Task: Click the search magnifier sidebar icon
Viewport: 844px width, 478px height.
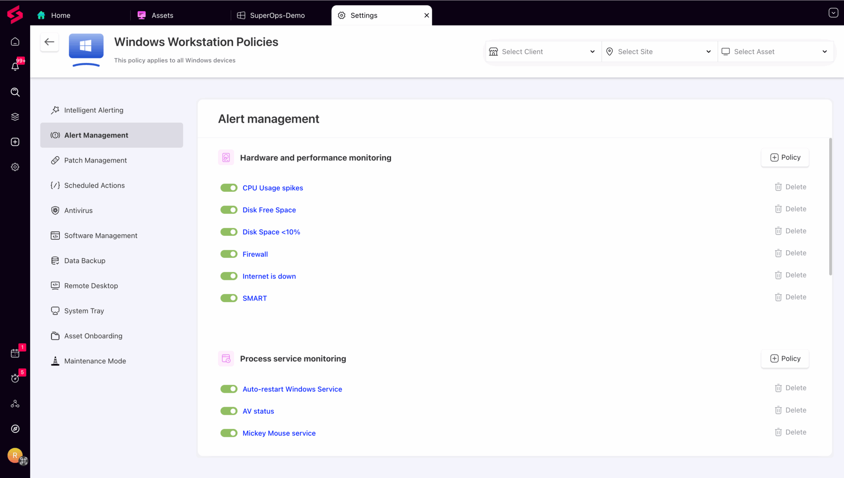Action: click(15, 92)
